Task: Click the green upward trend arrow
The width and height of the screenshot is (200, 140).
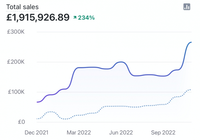Action: [75, 17]
